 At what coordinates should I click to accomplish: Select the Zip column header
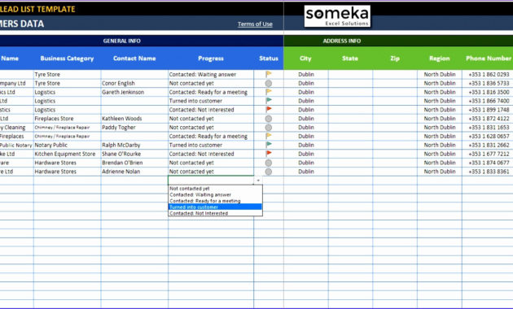tap(395, 59)
